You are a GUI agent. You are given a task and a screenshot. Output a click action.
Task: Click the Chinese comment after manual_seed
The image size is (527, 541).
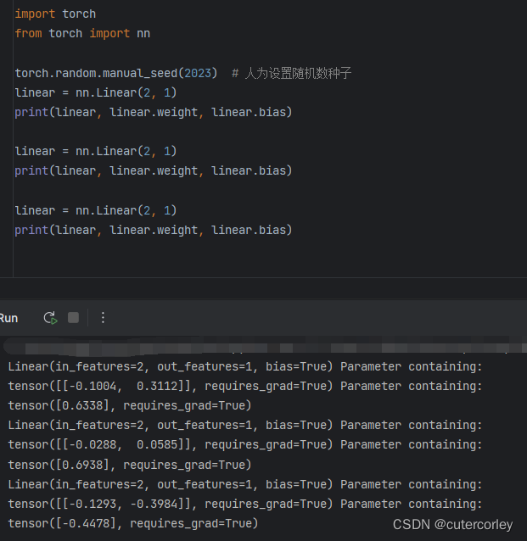point(297,74)
